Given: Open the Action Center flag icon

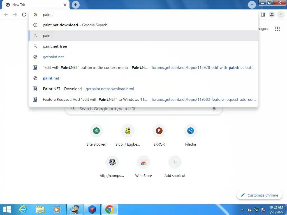Looking at the screenshot, I should coord(263,210).
